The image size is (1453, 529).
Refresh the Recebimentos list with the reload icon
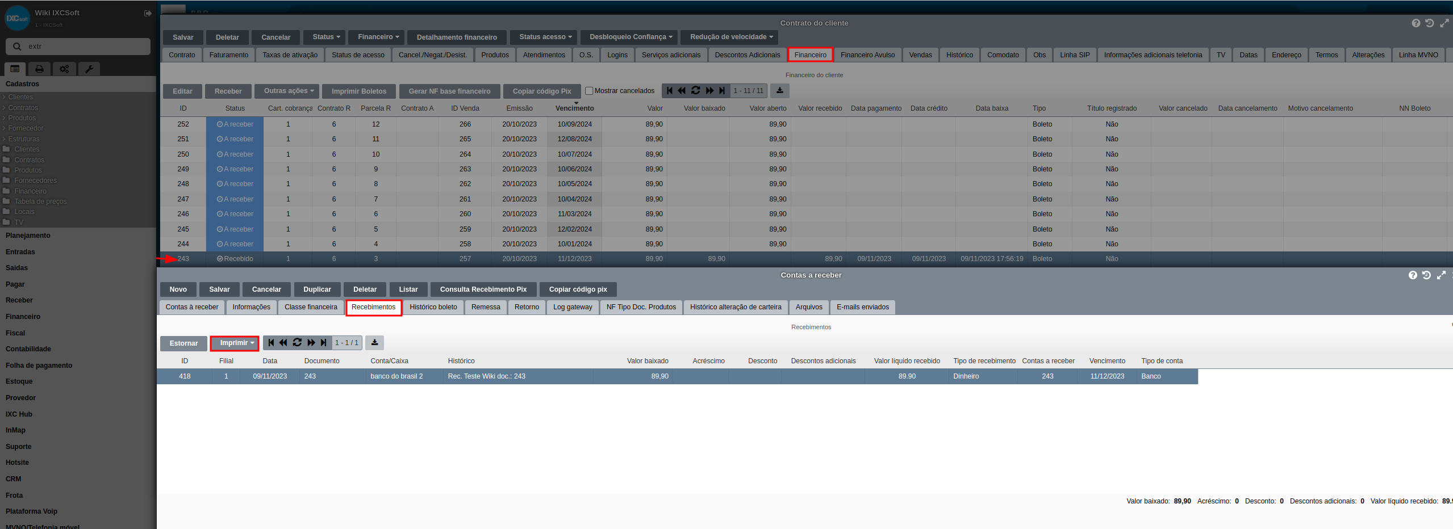coord(297,343)
